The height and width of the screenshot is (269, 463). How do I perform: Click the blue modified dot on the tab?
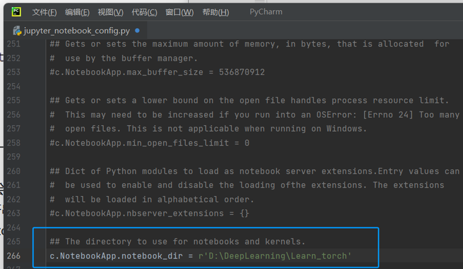(137, 31)
